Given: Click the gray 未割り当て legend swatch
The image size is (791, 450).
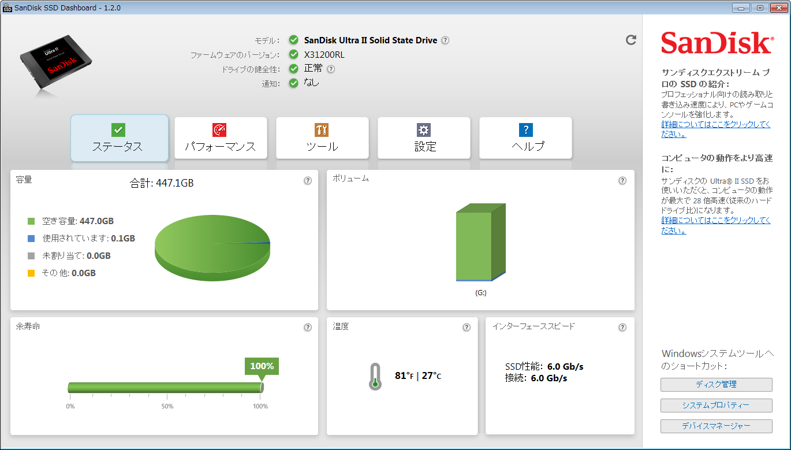Looking at the screenshot, I should tap(32, 256).
